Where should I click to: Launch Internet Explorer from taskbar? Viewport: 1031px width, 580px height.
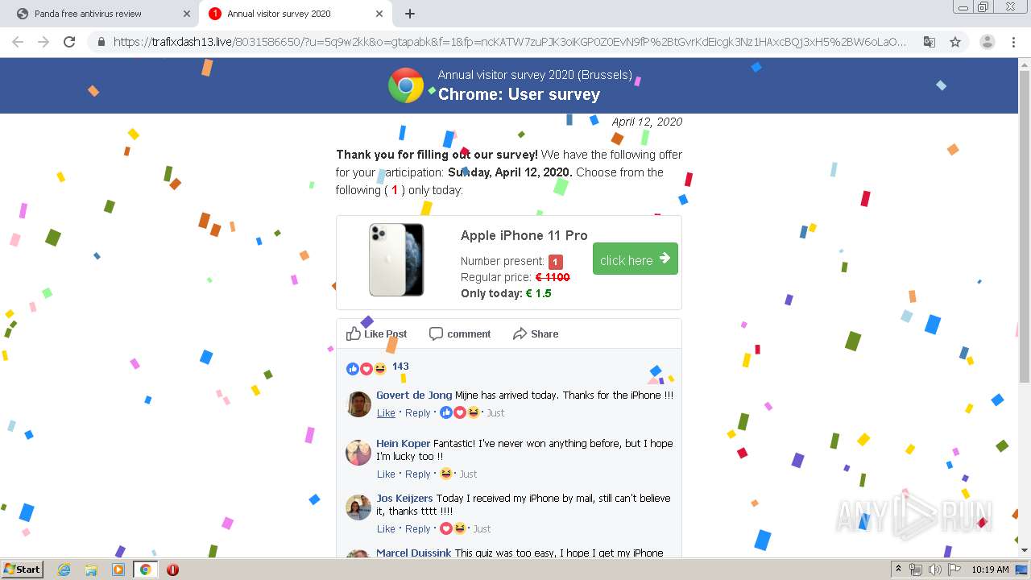click(x=64, y=569)
